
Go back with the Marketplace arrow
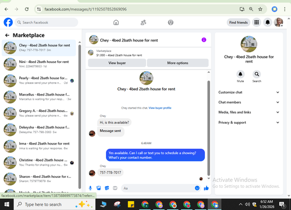(x=7, y=35)
